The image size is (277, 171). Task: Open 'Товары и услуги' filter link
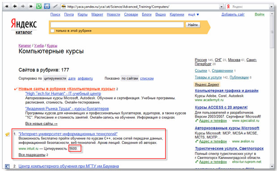tap(208, 77)
